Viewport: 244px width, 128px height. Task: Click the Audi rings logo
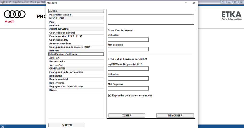[x=15, y=14]
